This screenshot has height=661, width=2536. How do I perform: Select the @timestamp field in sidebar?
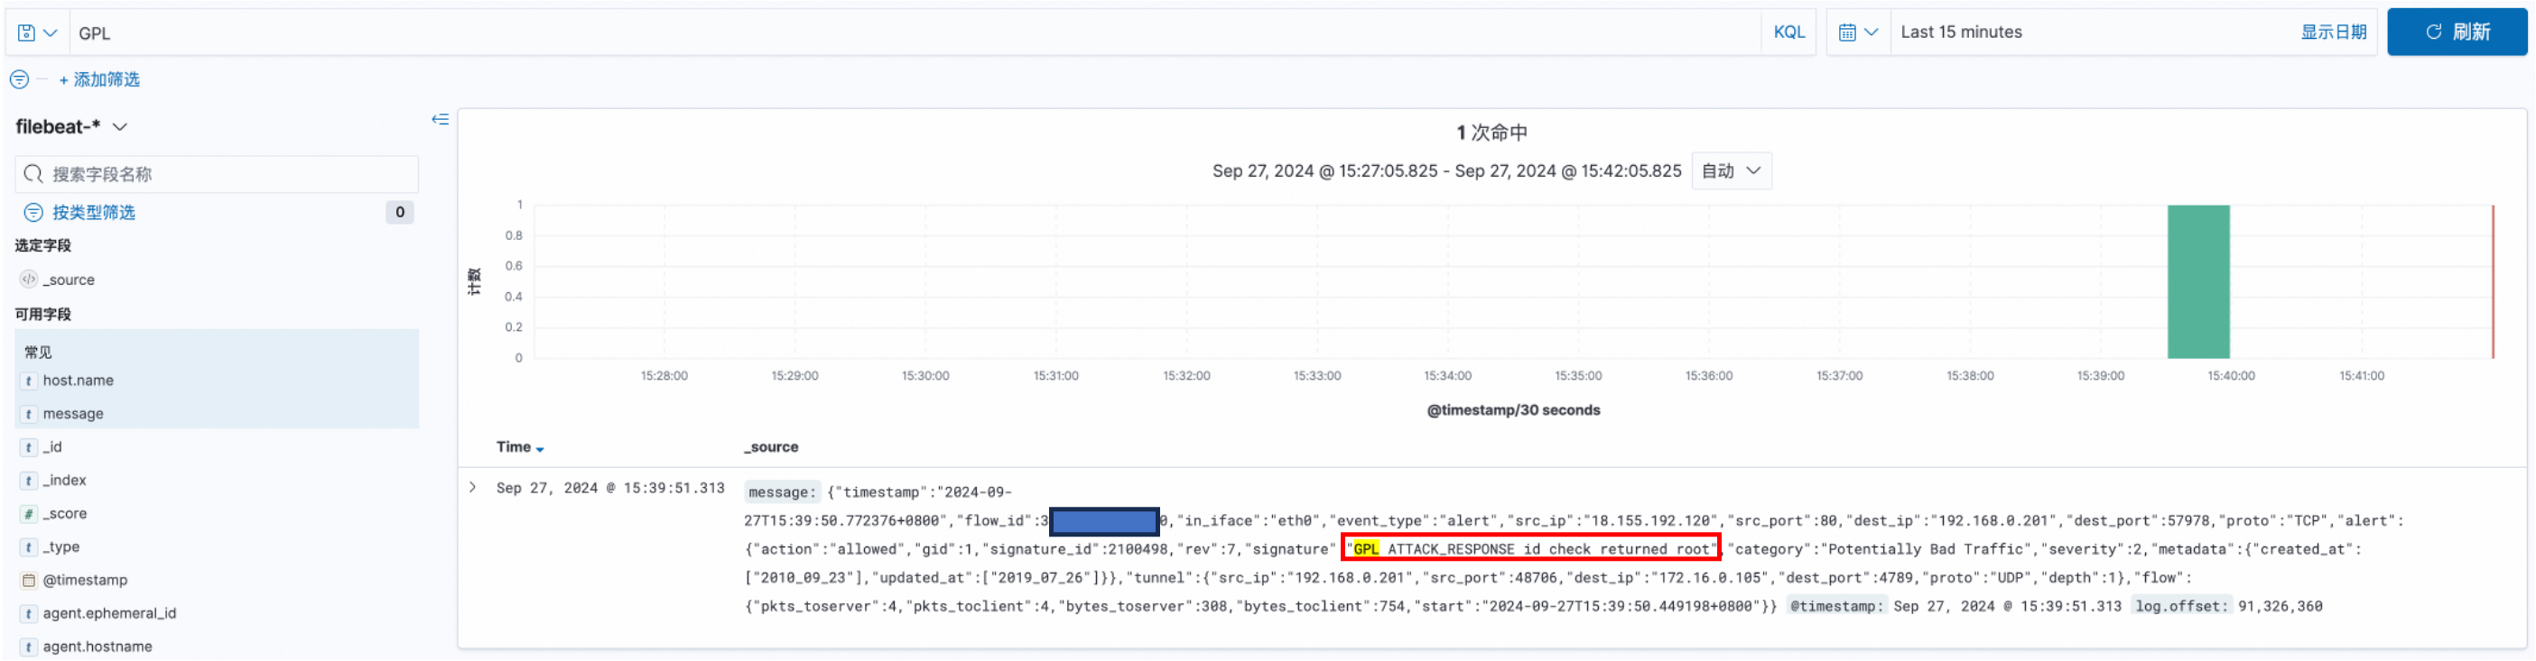pos(85,581)
